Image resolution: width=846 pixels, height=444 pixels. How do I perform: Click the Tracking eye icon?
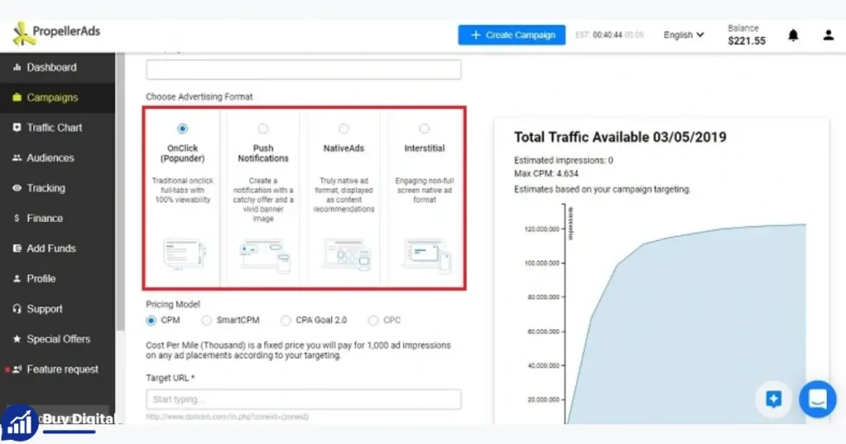17,188
